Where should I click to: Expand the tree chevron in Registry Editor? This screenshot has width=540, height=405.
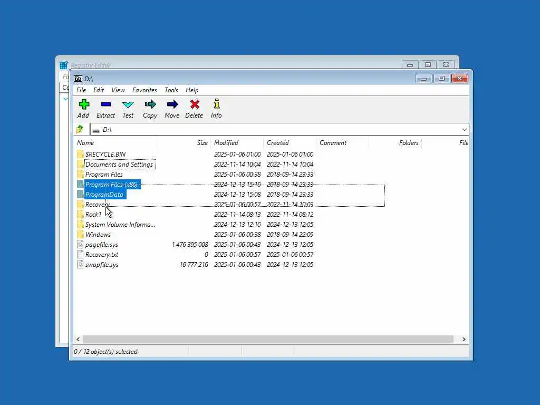click(x=65, y=99)
